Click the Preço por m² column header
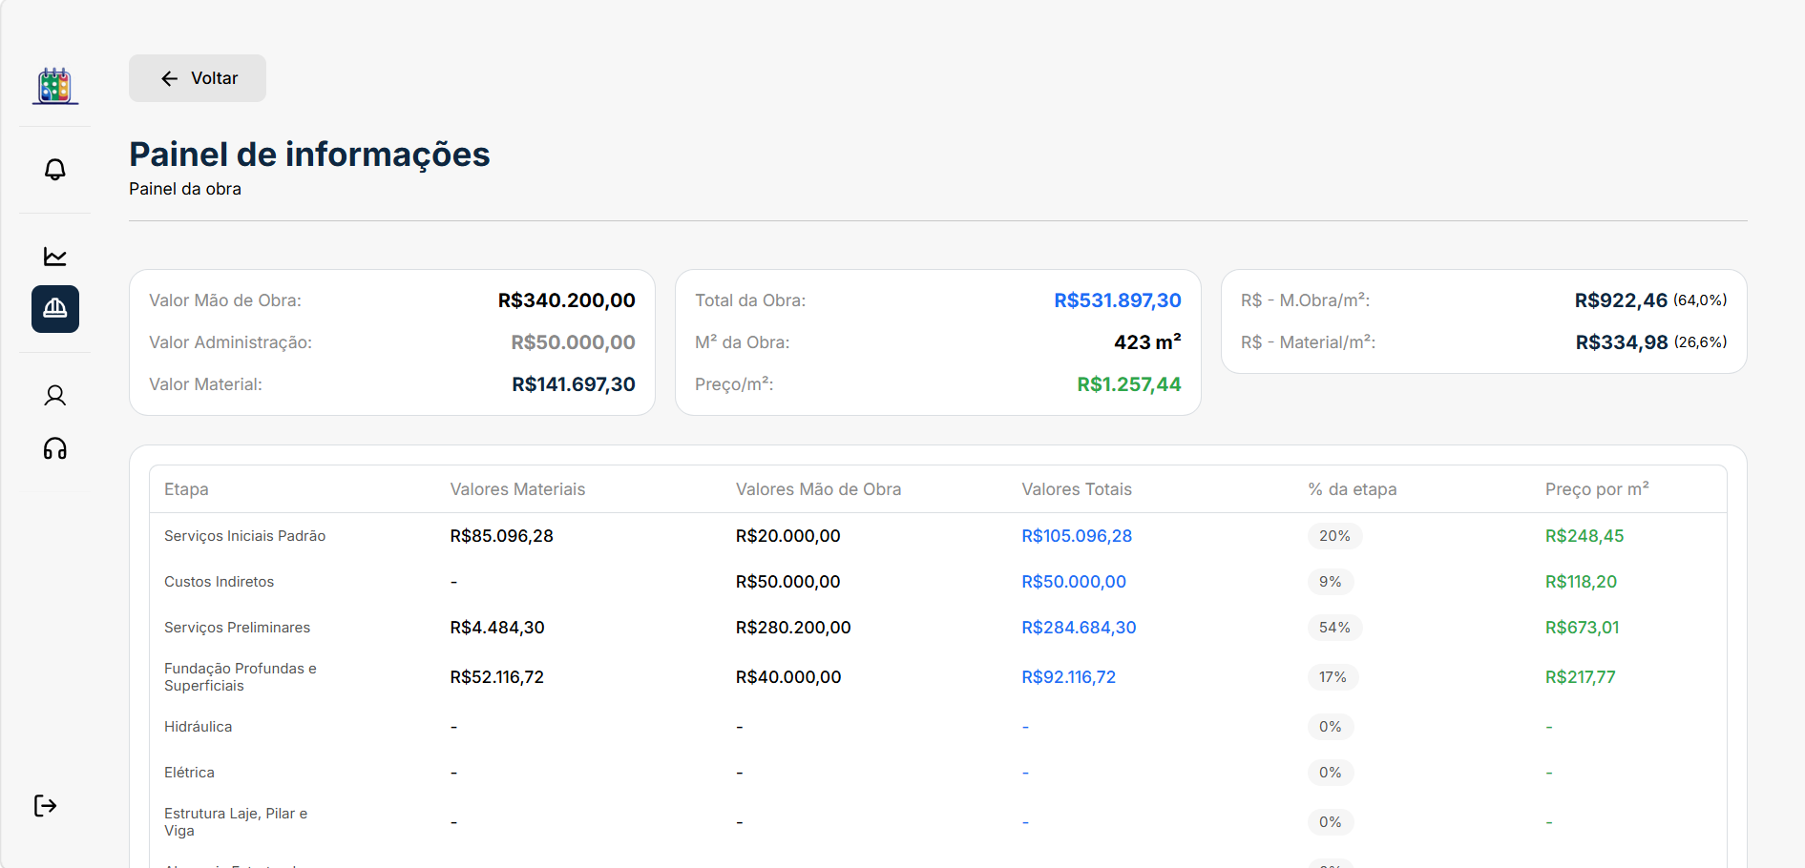Image resolution: width=1805 pixels, height=868 pixels. pos(1597,489)
